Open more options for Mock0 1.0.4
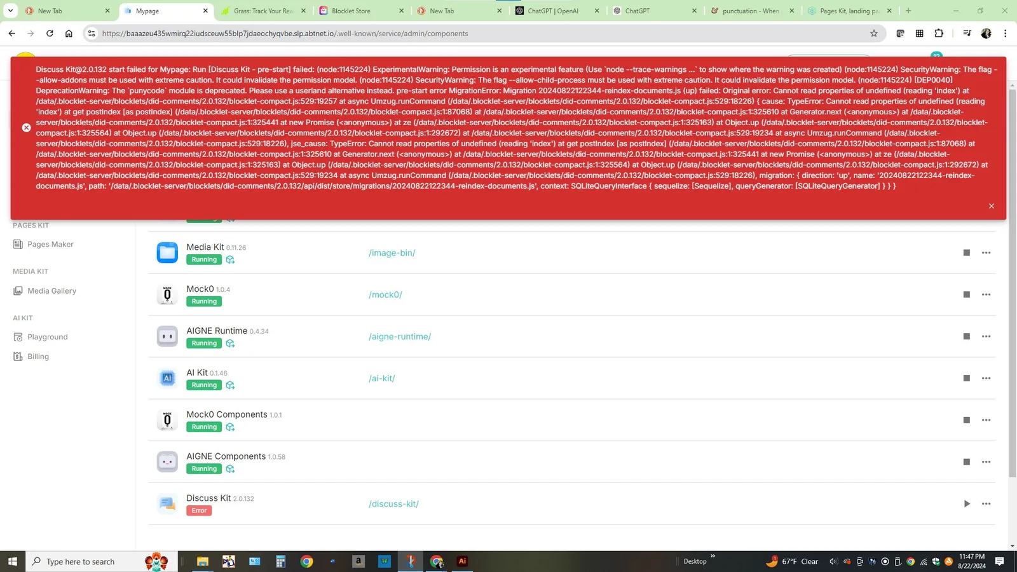Screen dimensions: 1017x572 point(986,295)
